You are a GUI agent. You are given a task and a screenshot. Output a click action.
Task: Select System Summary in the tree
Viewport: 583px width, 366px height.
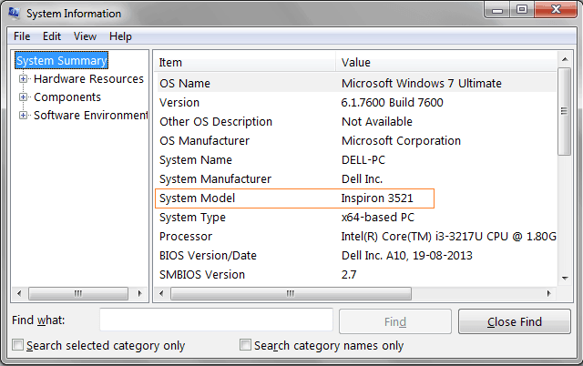coord(62,61)
